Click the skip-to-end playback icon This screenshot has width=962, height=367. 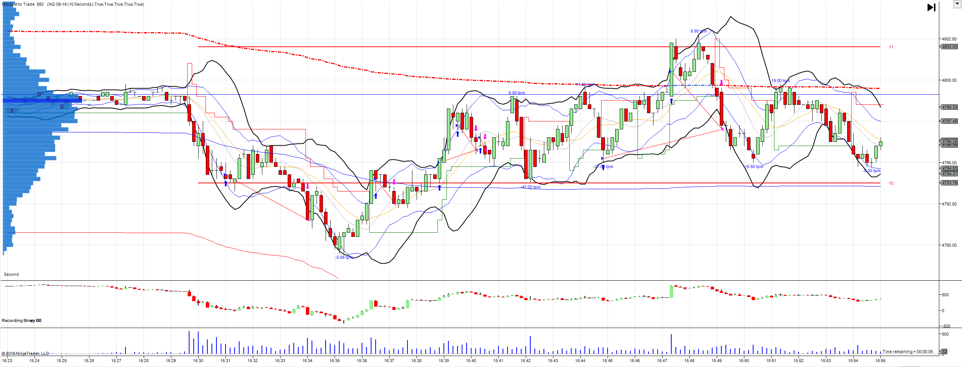pos(931,7)
